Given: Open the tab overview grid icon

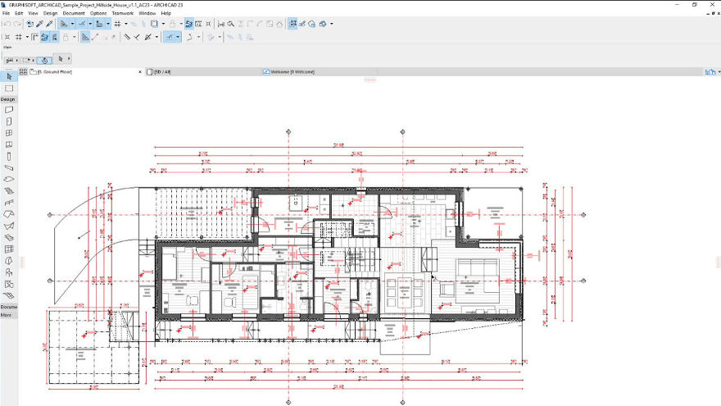Looking at the screenshot, I should click(24, 72).
